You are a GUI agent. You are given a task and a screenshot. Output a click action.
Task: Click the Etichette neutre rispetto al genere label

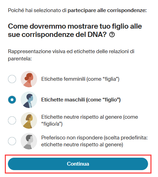[x=90, y=120]
